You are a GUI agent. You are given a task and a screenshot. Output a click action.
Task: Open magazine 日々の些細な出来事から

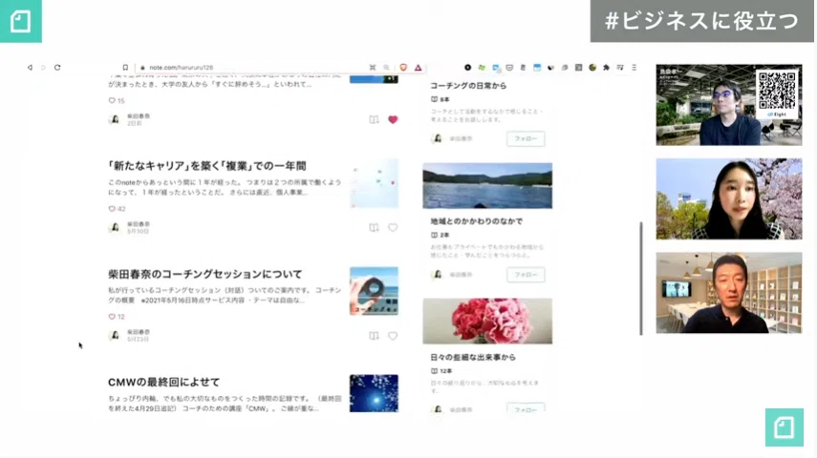[x=473, y=358]
